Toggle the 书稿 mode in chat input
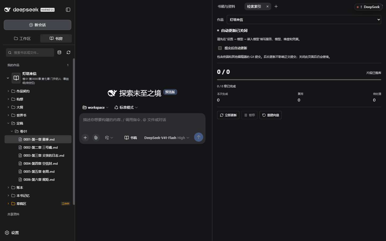This screenshot has width=386, height=241. [131, 138]
